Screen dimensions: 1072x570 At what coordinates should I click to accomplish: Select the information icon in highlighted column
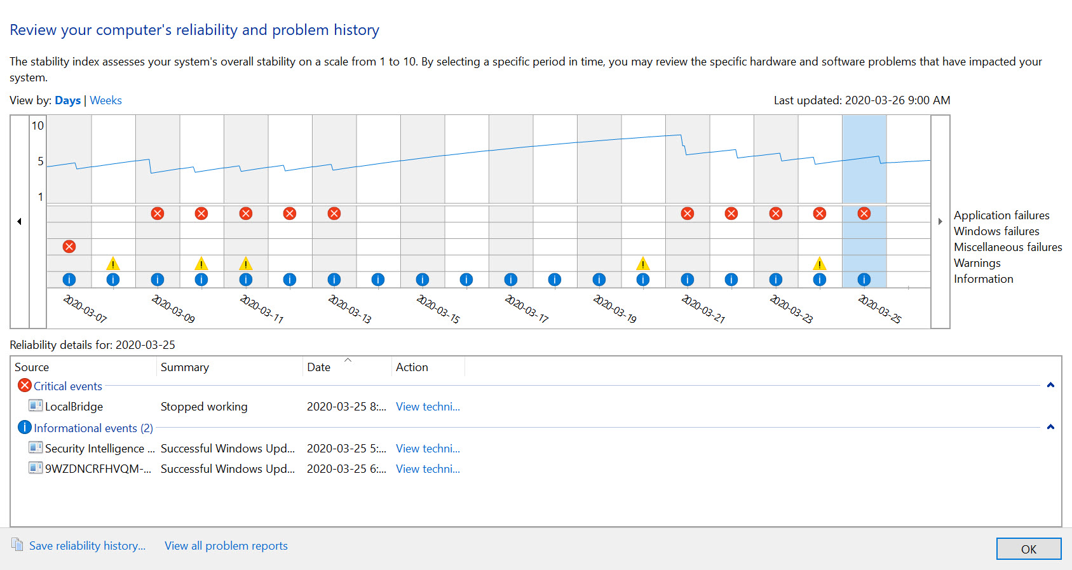tap(864, 280)
